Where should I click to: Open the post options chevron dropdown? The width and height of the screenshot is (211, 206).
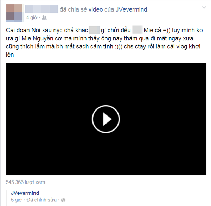tap(204, 7)
